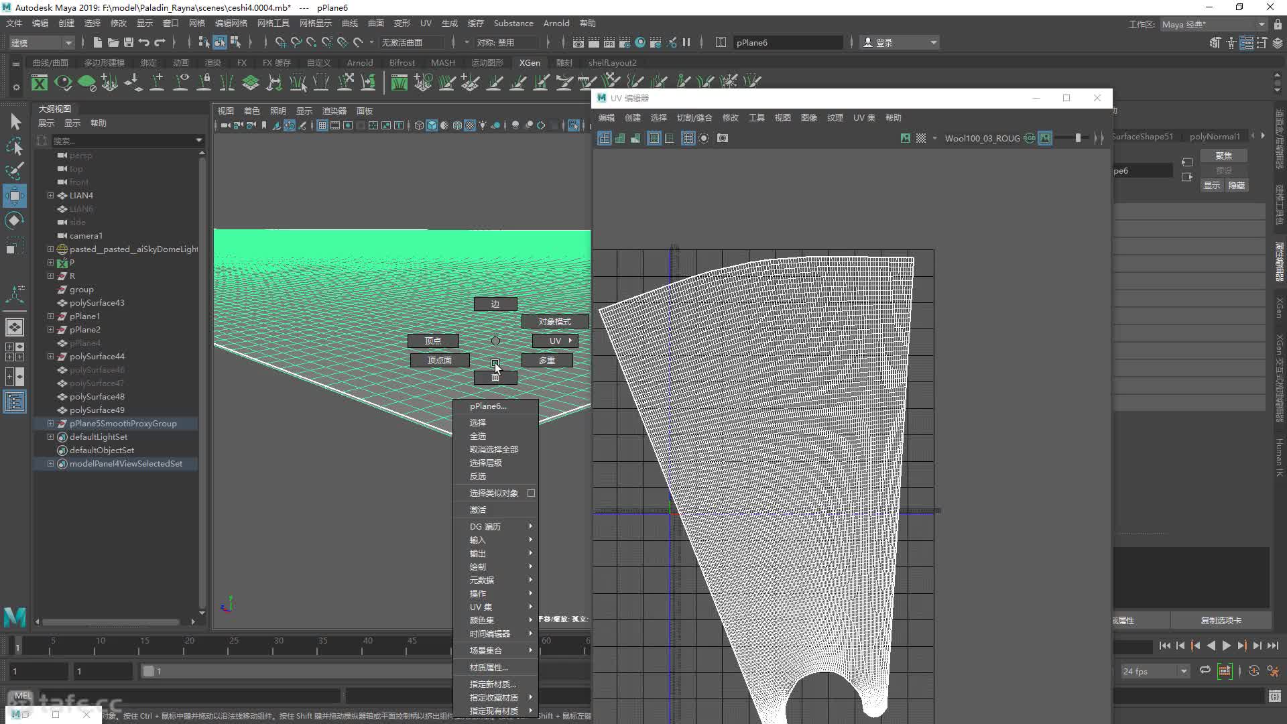Click the UV editor checker pattern icon

point(921,138)
